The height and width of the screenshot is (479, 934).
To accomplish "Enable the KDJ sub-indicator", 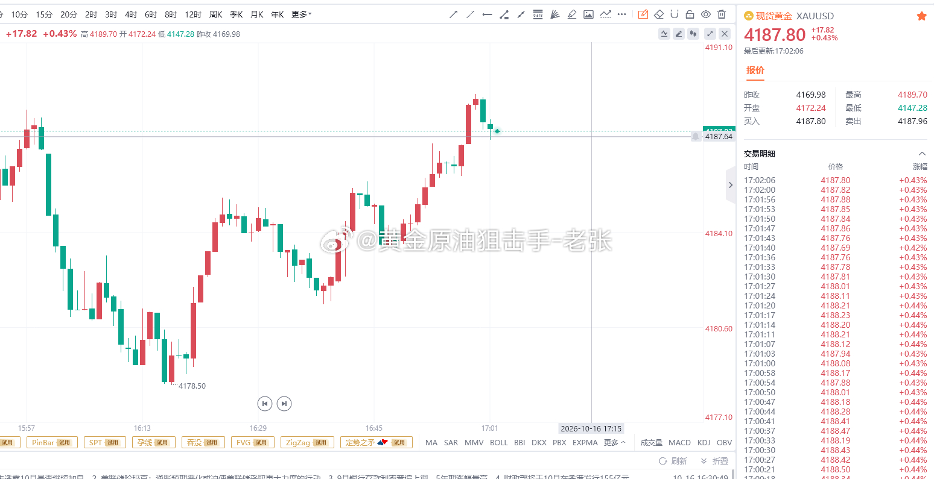I will pos(704,442).
